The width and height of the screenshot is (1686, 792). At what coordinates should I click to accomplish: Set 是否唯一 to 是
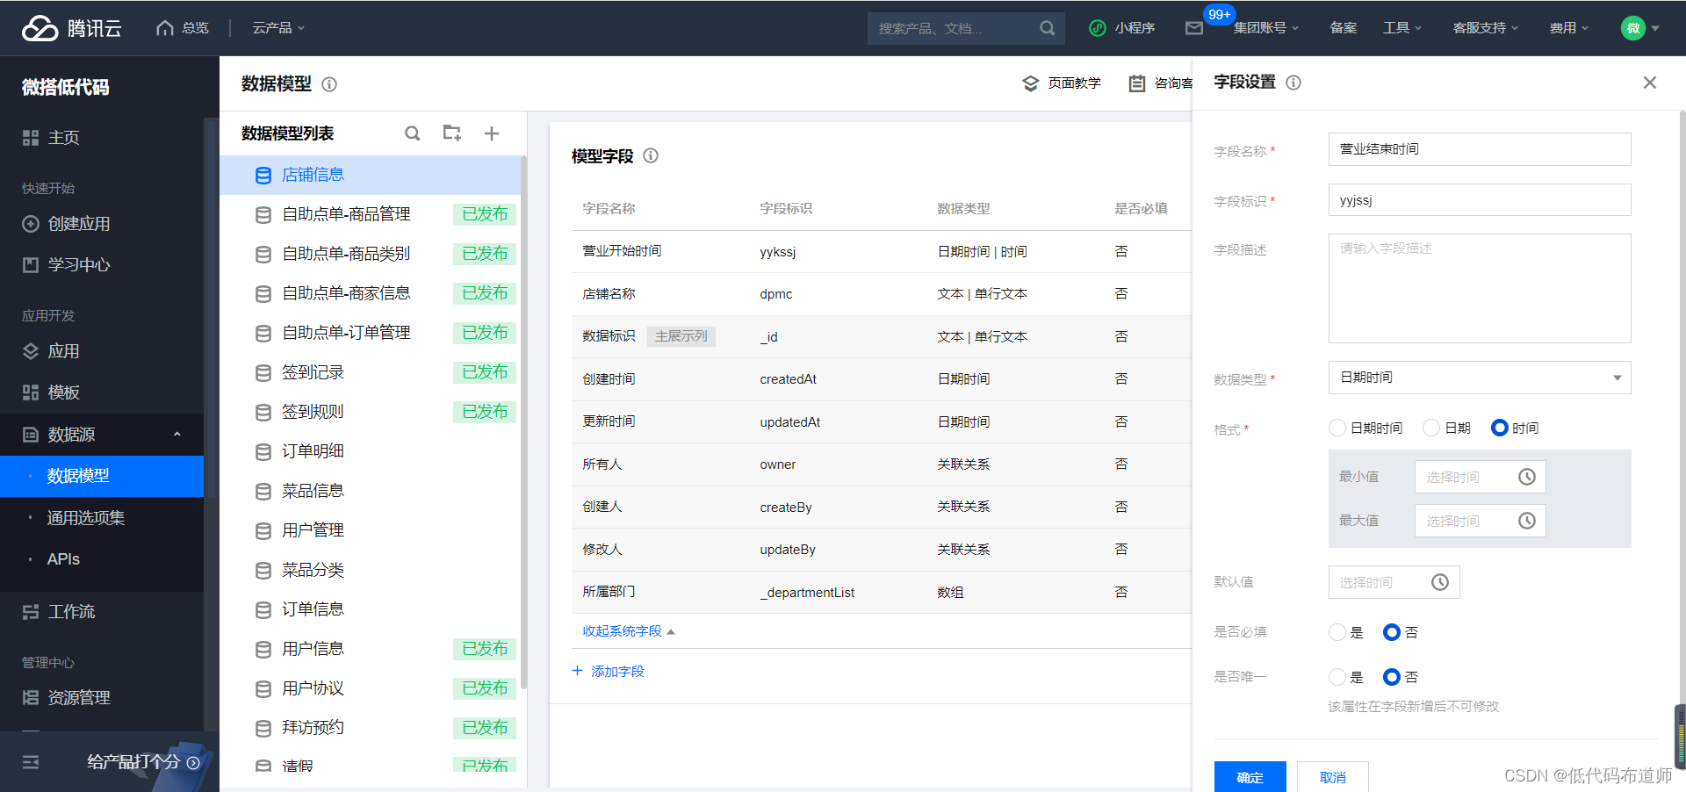[1337, 677]
